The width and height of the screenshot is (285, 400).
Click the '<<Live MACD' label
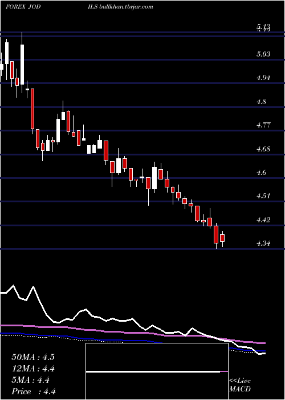click(240, 385)
